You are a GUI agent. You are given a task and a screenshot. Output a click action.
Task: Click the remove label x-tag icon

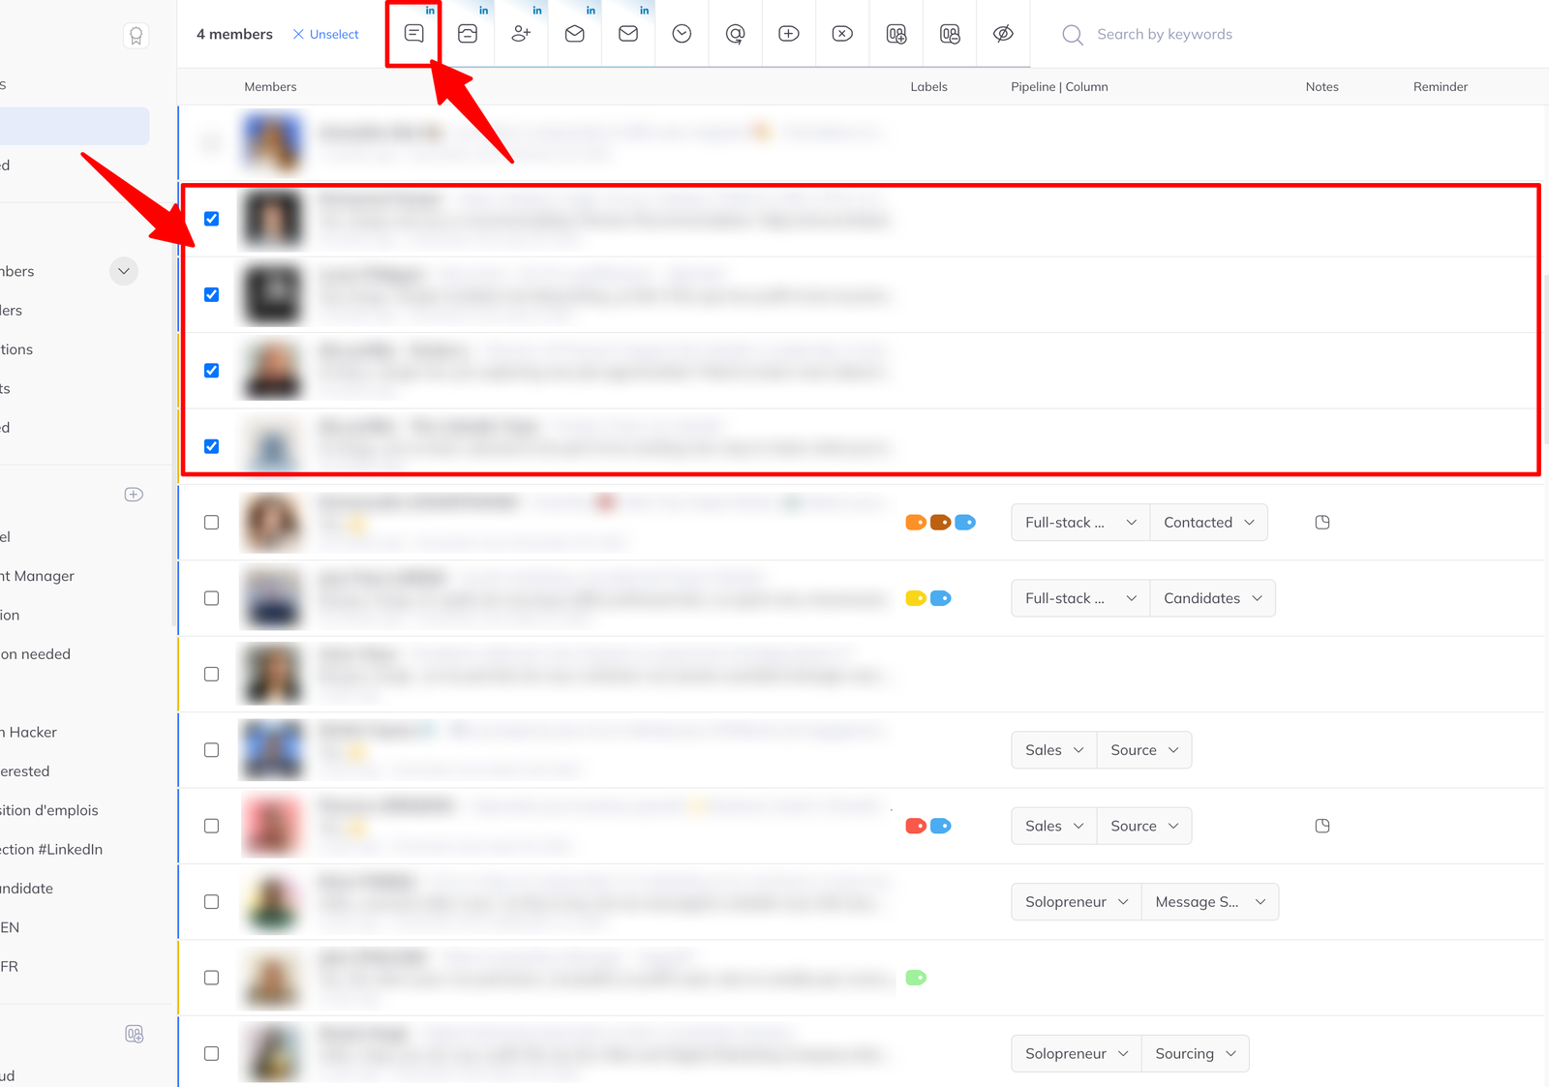point(842,34)
